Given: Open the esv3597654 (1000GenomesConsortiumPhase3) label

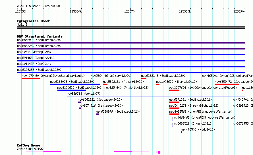Looking at the screenshot, I should point(203,88).
